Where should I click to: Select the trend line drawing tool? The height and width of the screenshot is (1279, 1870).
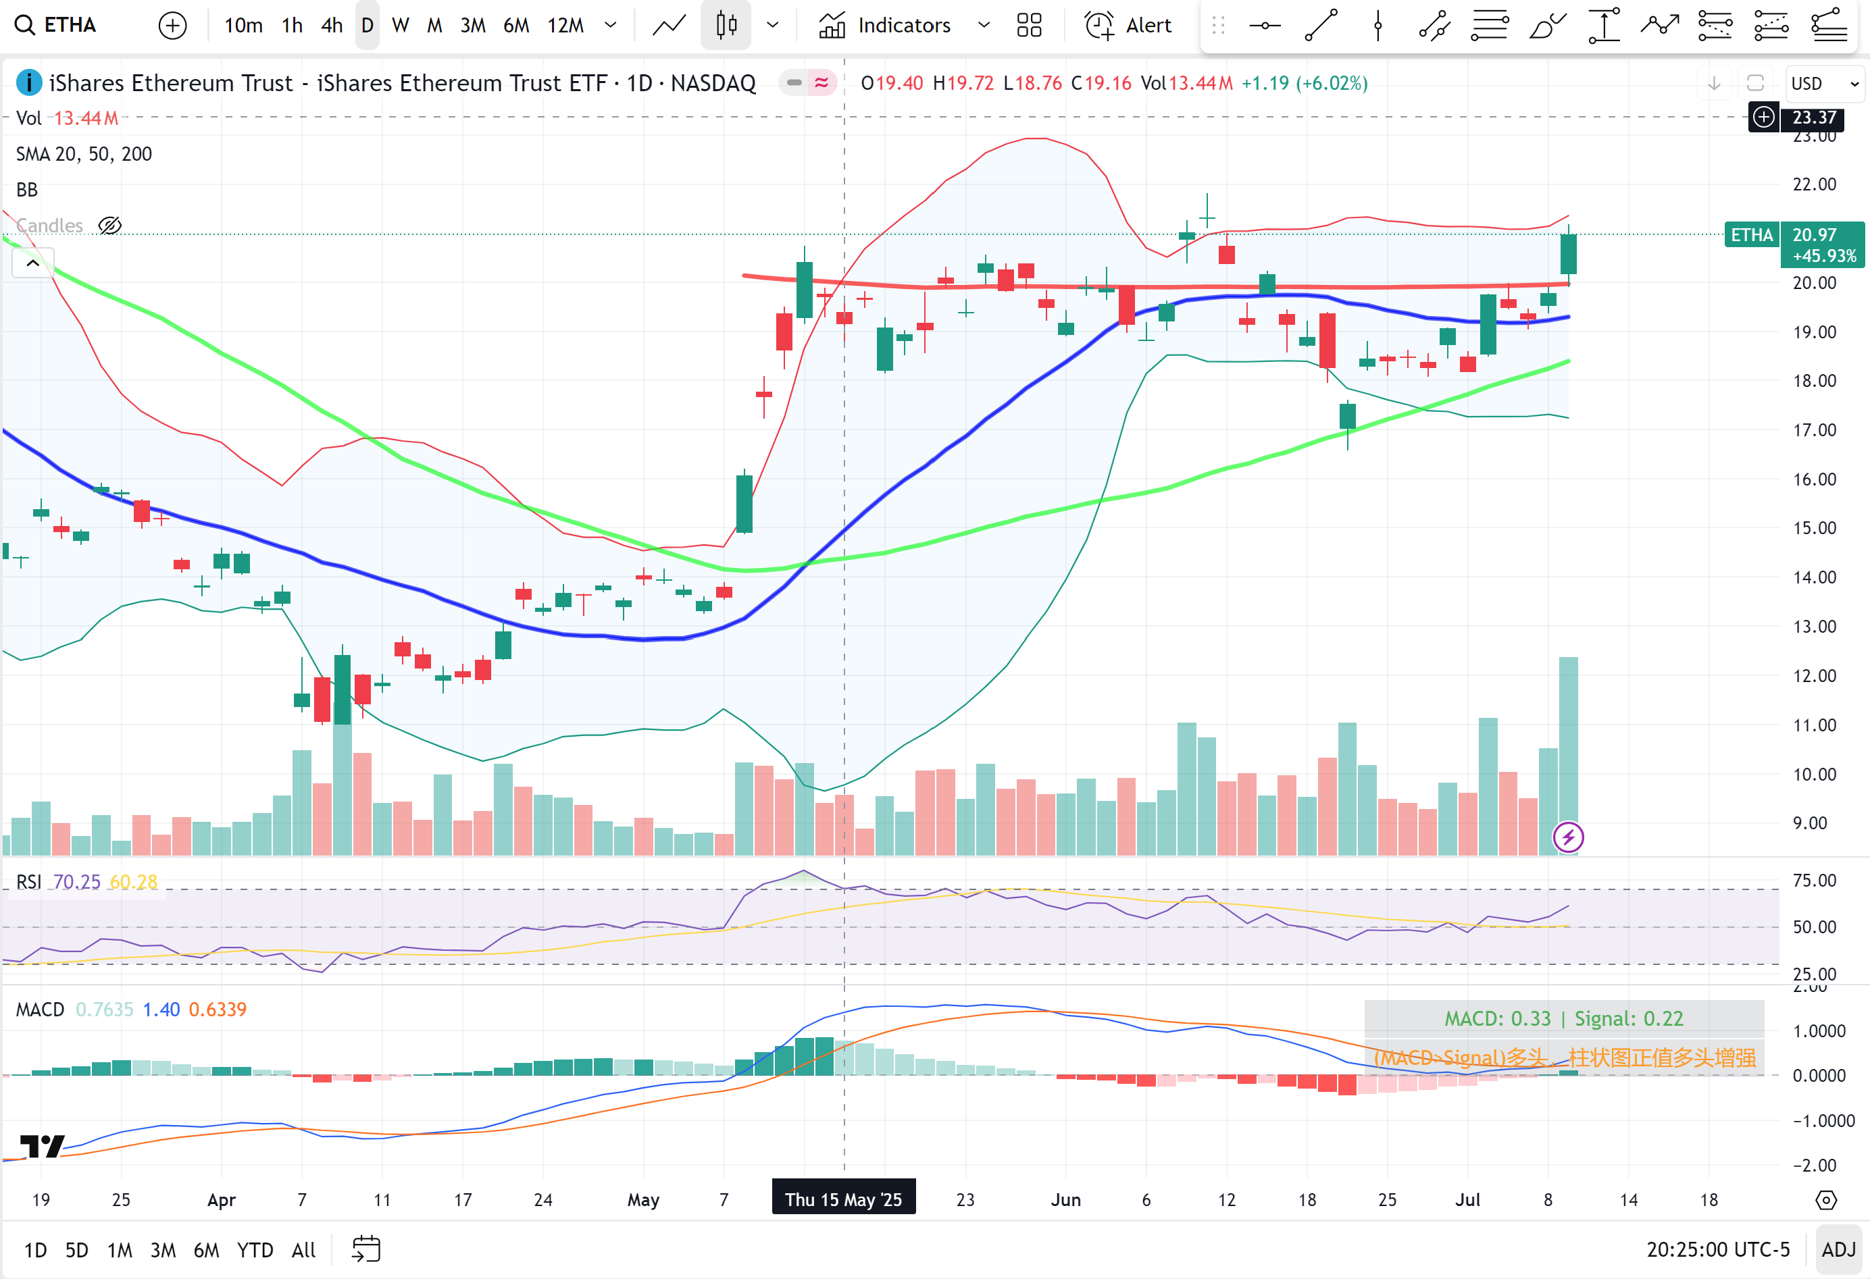click(1321, 26)
